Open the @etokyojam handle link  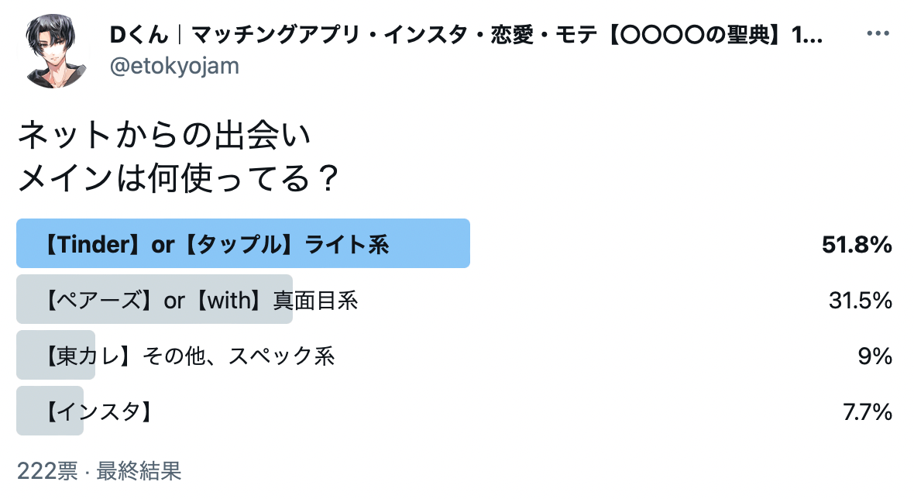click(174, 66)
